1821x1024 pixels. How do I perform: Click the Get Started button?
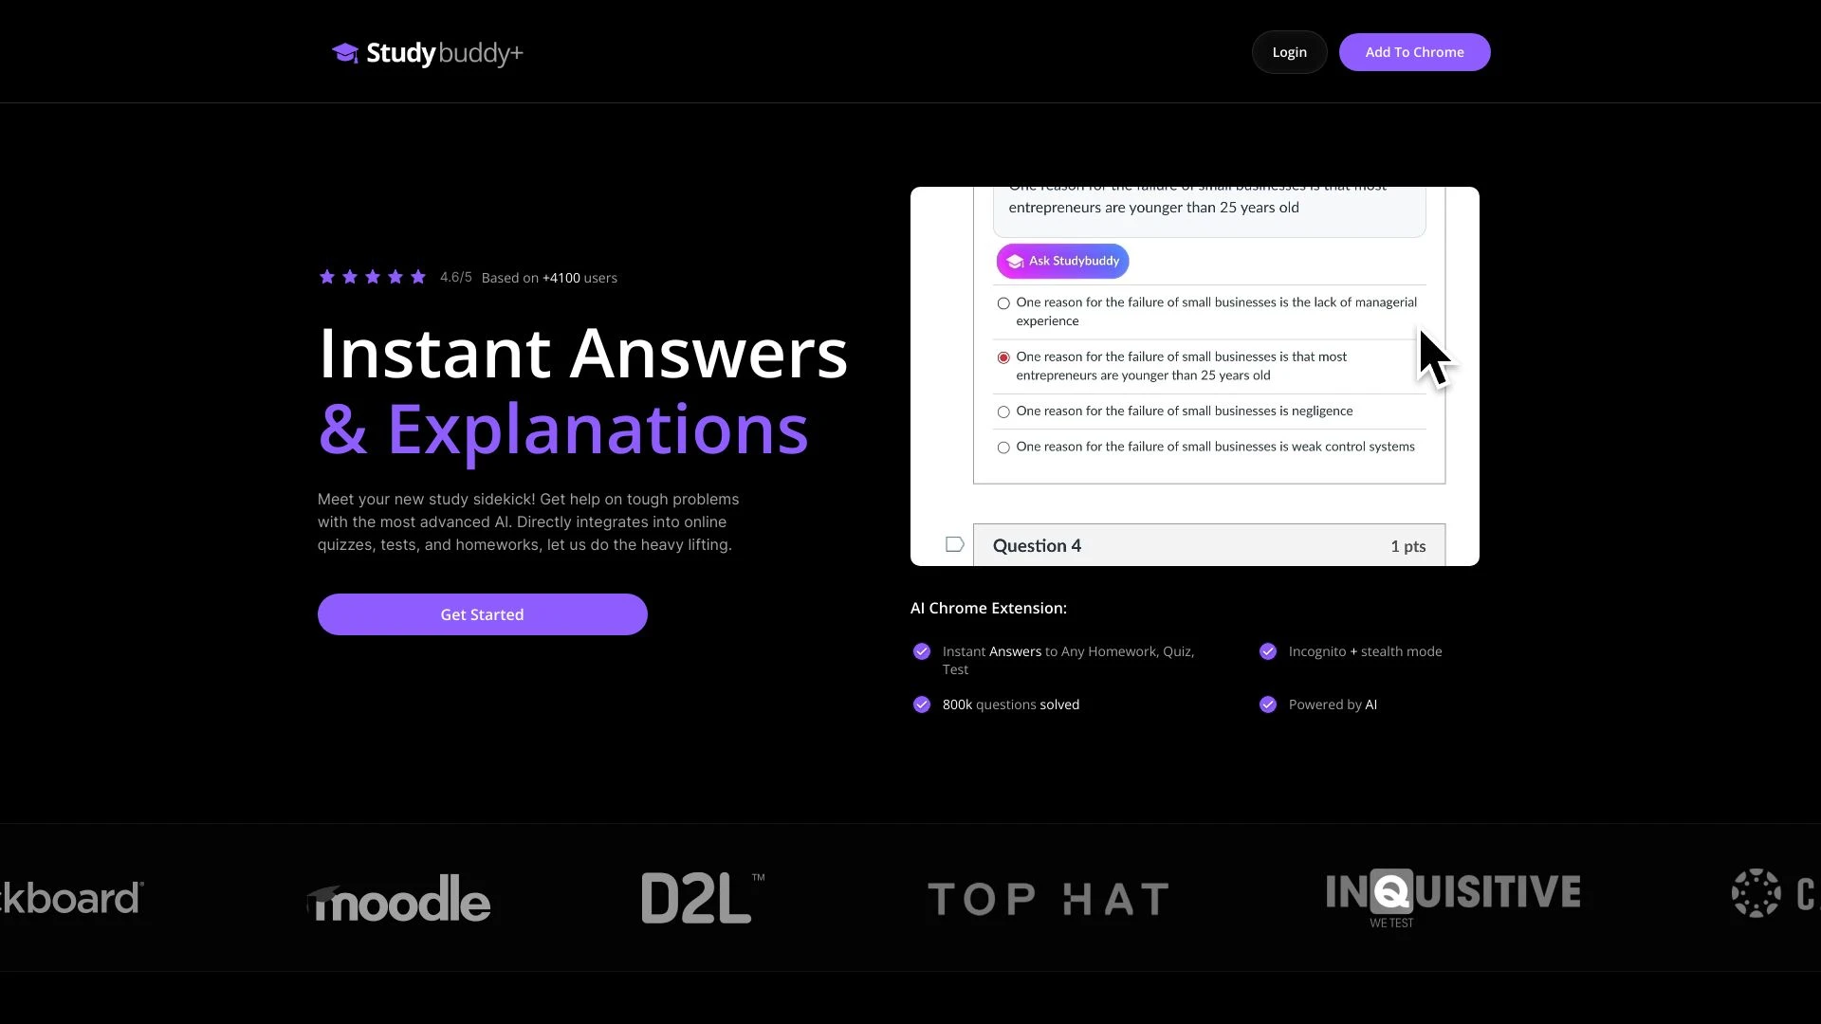[x=482, y=613]
